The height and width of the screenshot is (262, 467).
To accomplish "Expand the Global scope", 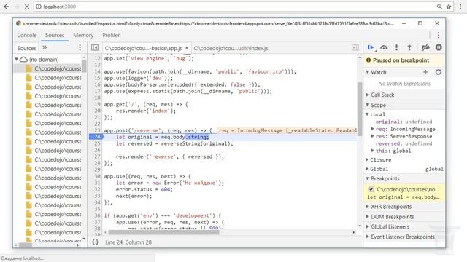I will (367, 169).
